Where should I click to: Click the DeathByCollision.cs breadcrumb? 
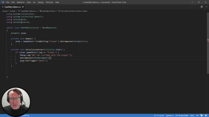pyautogui.click(x=29, y=11)
